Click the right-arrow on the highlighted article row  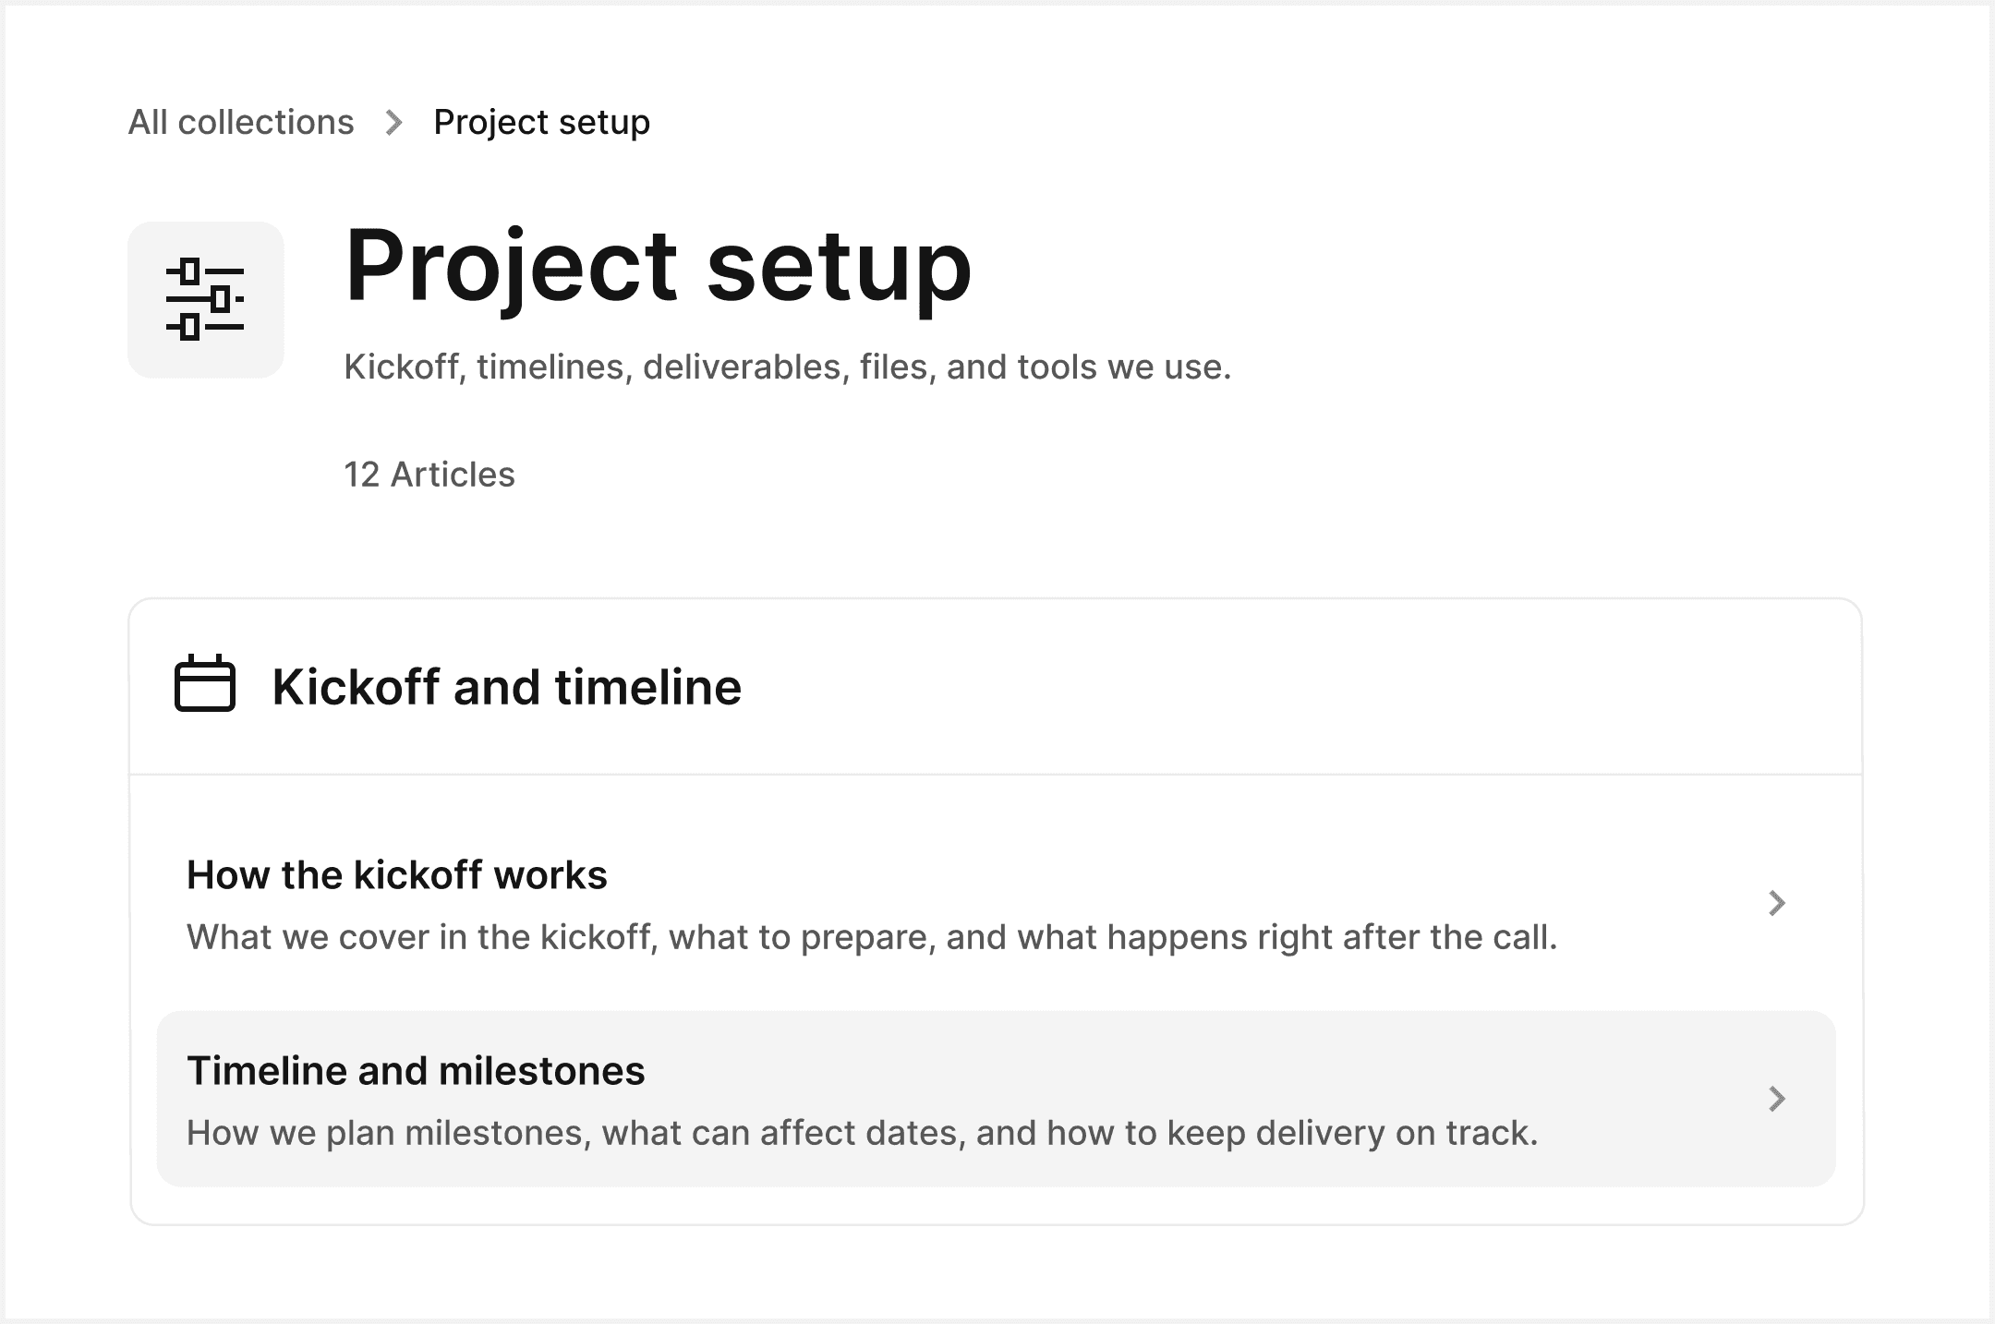(x=1777, y=1100)
